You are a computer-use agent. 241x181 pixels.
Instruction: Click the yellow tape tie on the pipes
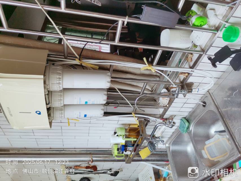coord(148,66)
